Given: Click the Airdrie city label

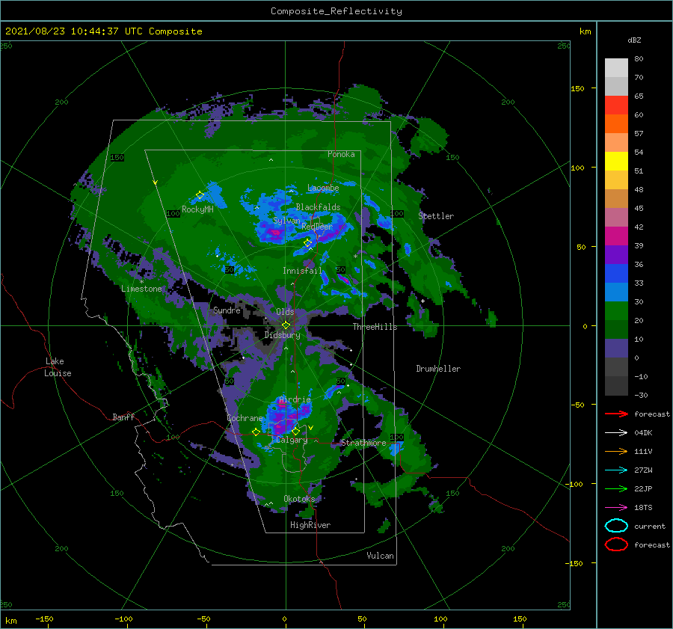Looking at the screenshot, I should pos(295,399).
